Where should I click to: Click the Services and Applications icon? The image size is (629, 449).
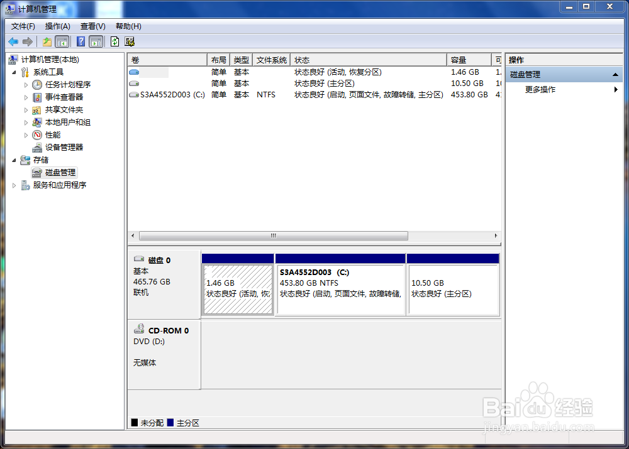click(25, 185)
